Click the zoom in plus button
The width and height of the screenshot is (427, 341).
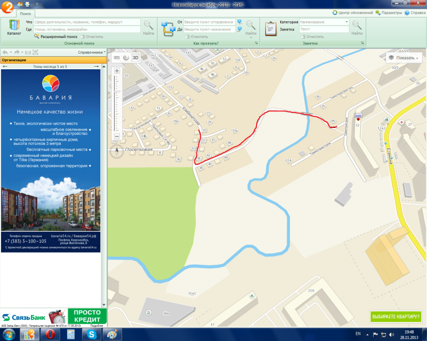pos(117,70)
